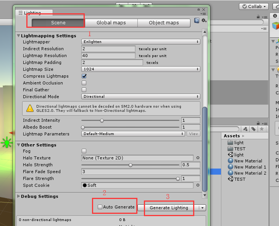Switch to the Global maps tab

pos(111,23)
